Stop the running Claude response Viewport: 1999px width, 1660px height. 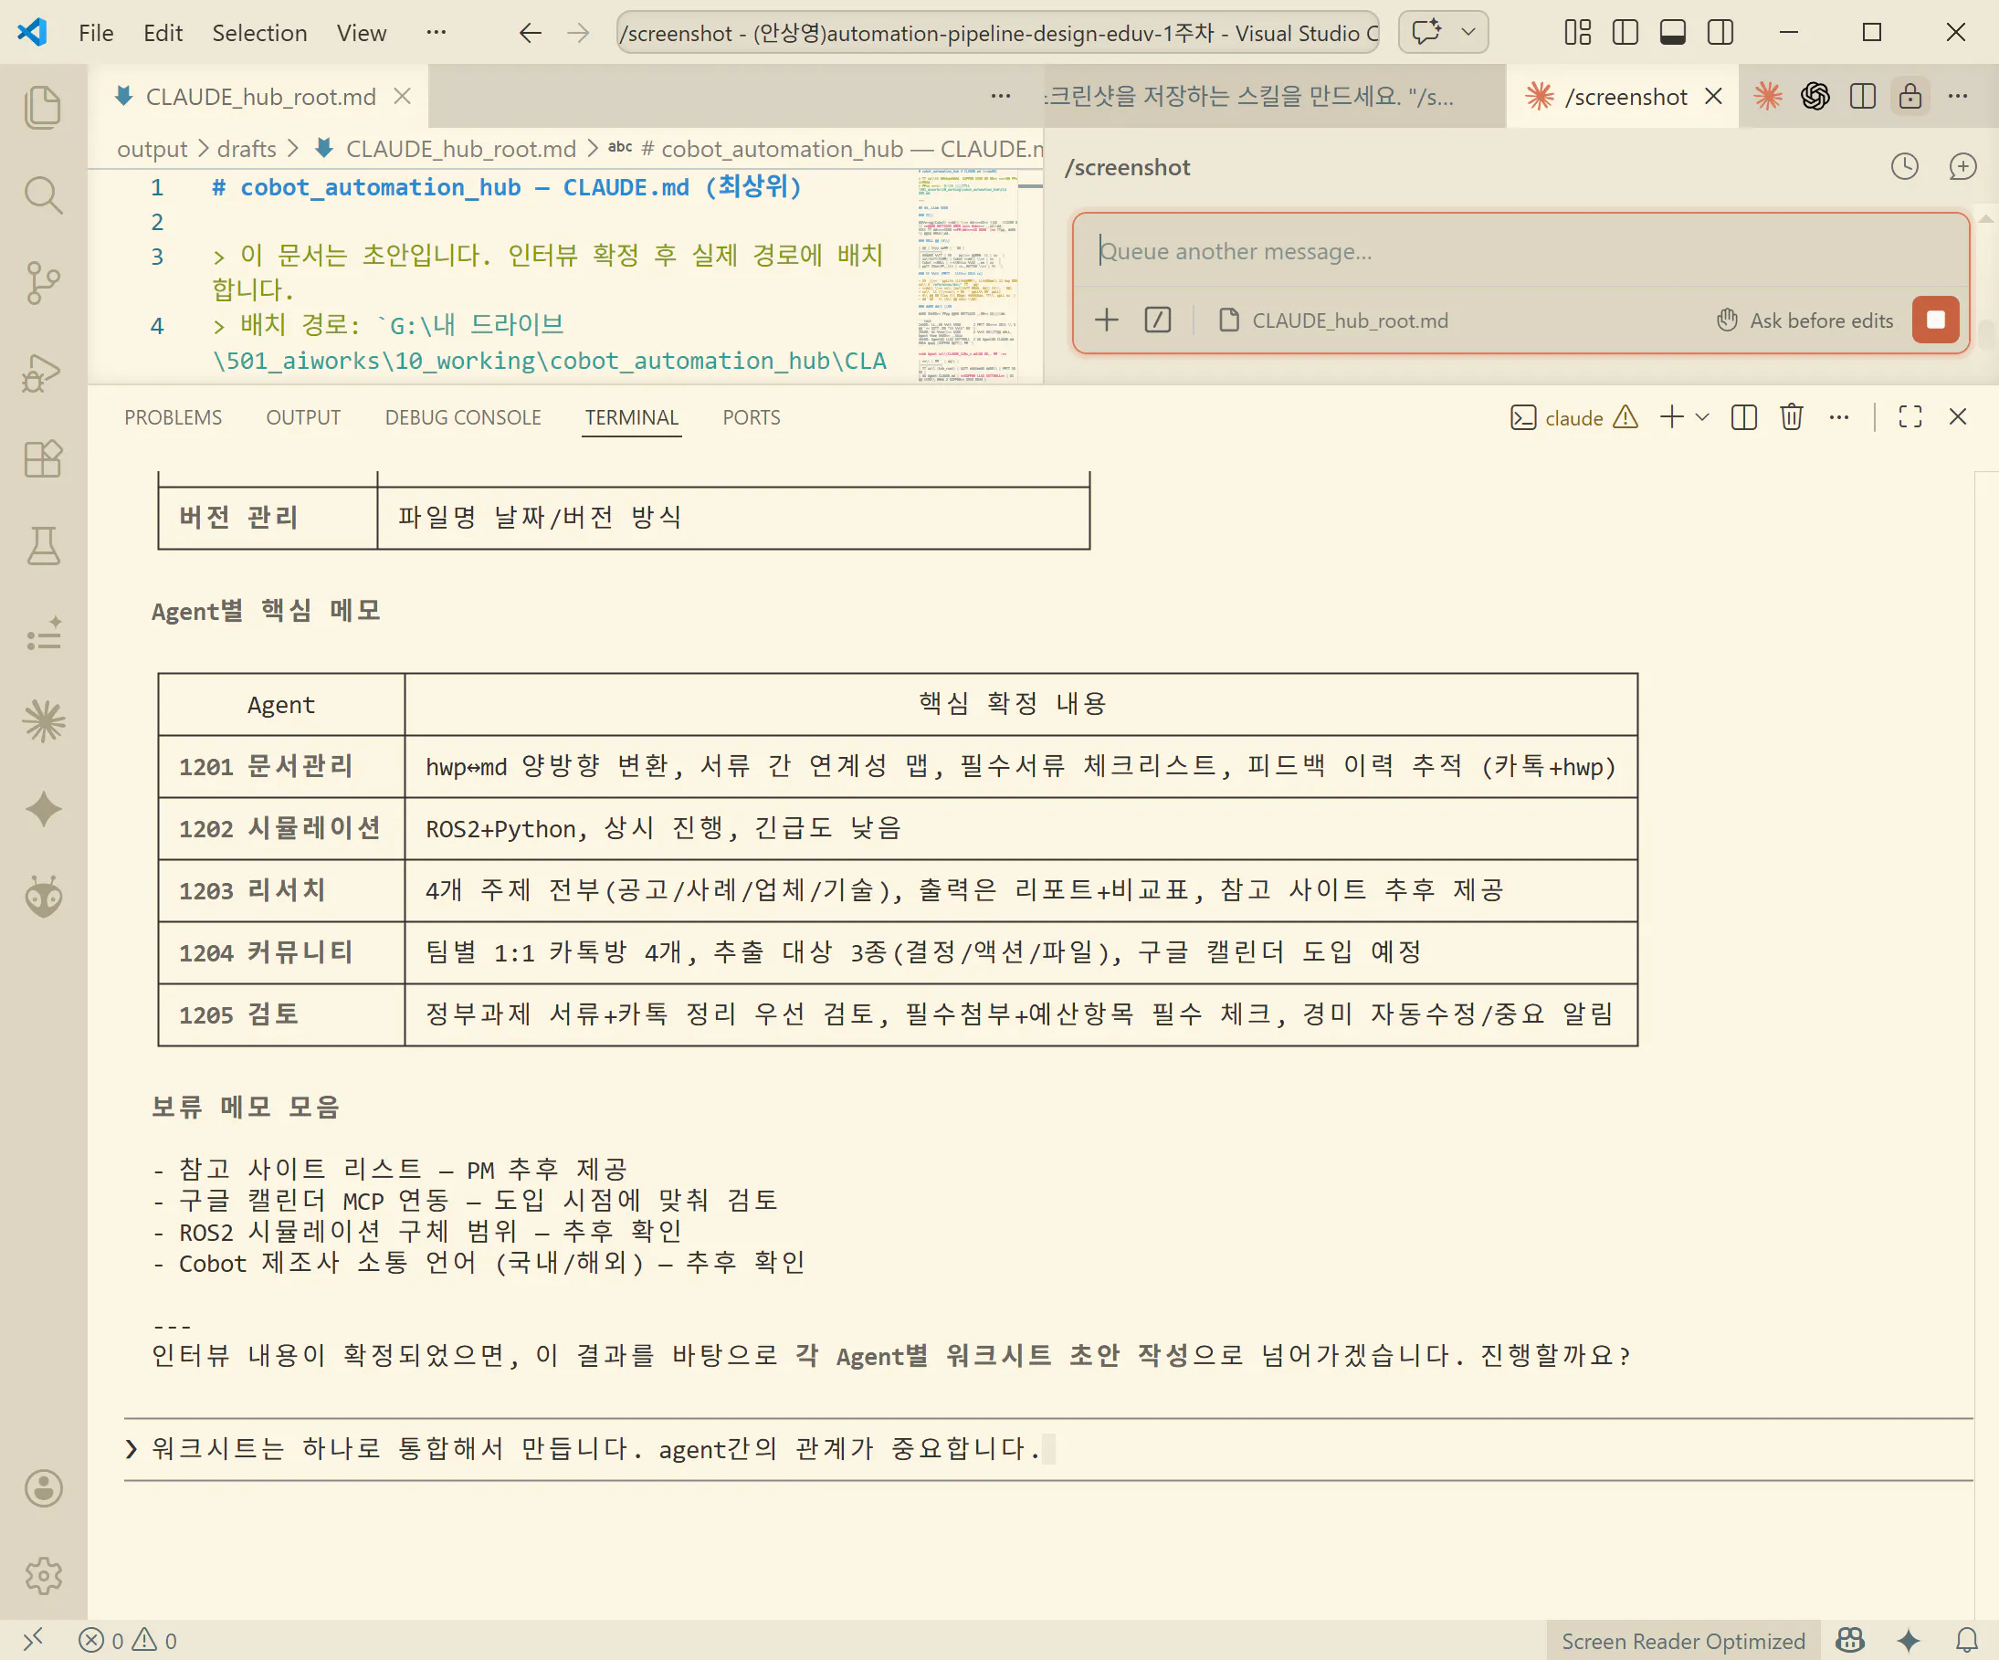tap(1934, 320)
